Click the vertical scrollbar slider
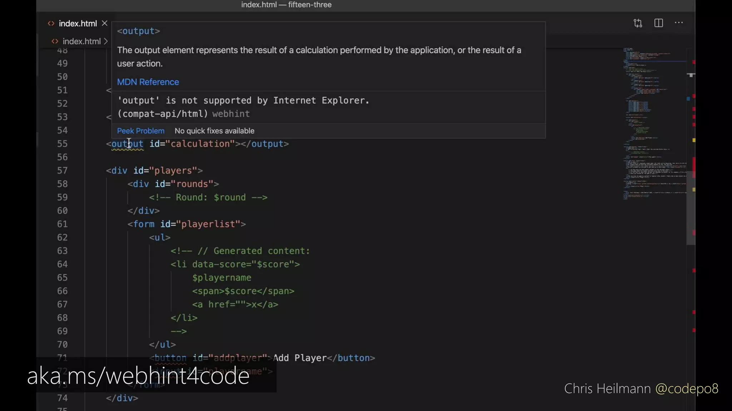732x411 pixels. pyautogui.click(x=691, y=207)
